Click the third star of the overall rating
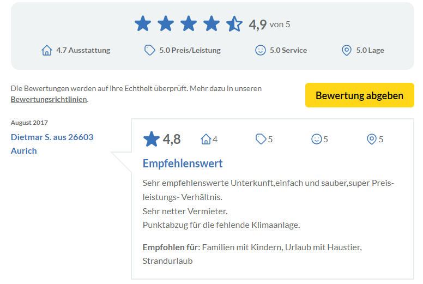The width and height of the screenshot is (423, 284). [189, 24]
